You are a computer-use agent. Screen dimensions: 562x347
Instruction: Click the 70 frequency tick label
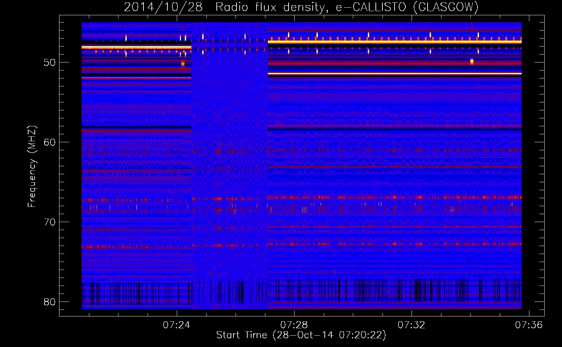pos(50,222)
